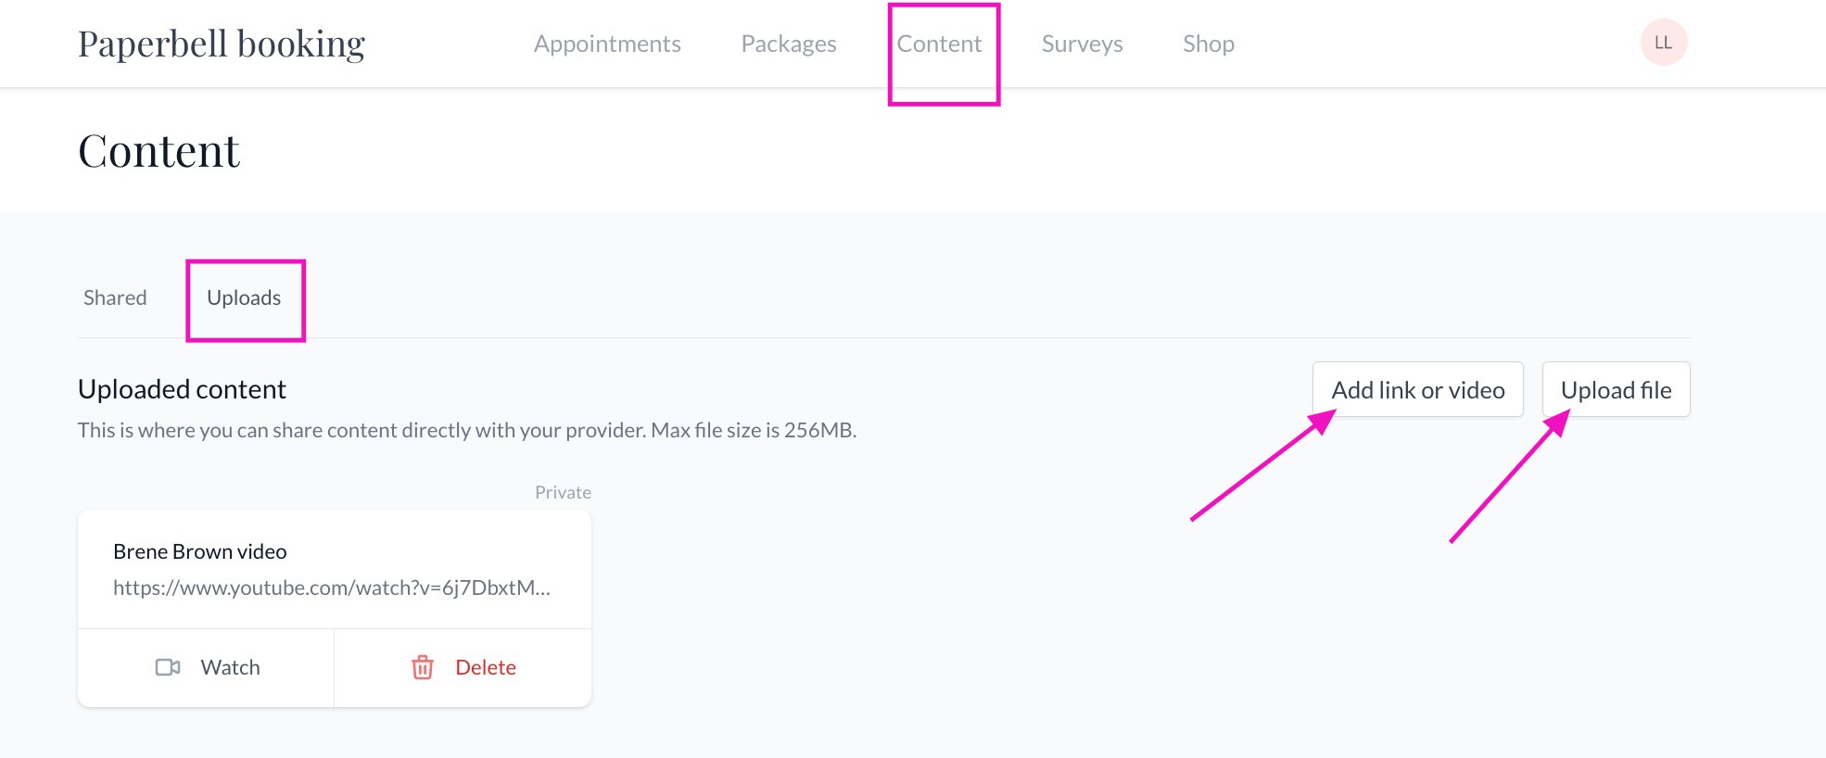Click the Paperbell booking logo
This screenshot has width=1826, height=758.
point(222,43)
